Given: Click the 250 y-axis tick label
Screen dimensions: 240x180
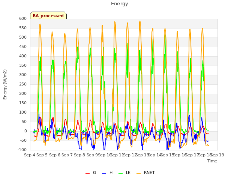Looking at the screenshot, I should [23, 84].
